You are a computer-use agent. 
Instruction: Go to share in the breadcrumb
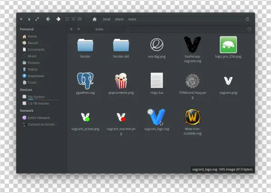pos(119,19)
